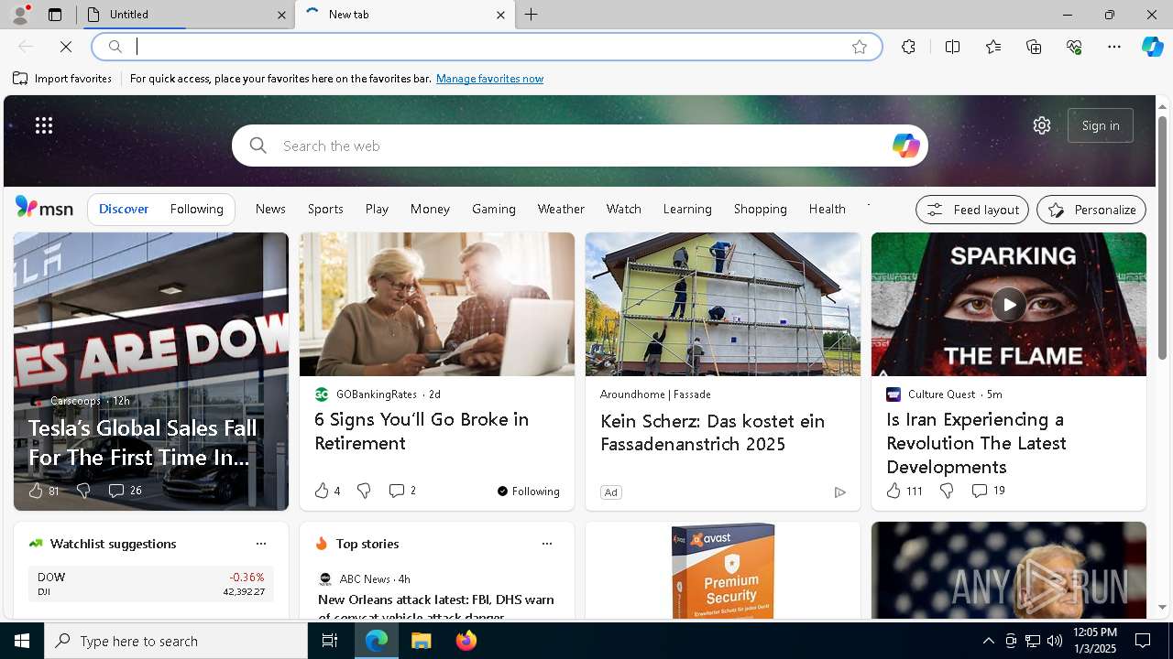Image resolution: width=1173 pixels, height=659 pixels.
Task: Open the Health category
Action: tap(828, 209)
